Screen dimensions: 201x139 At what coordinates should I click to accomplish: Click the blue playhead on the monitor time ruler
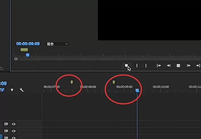tap(28, 55)
